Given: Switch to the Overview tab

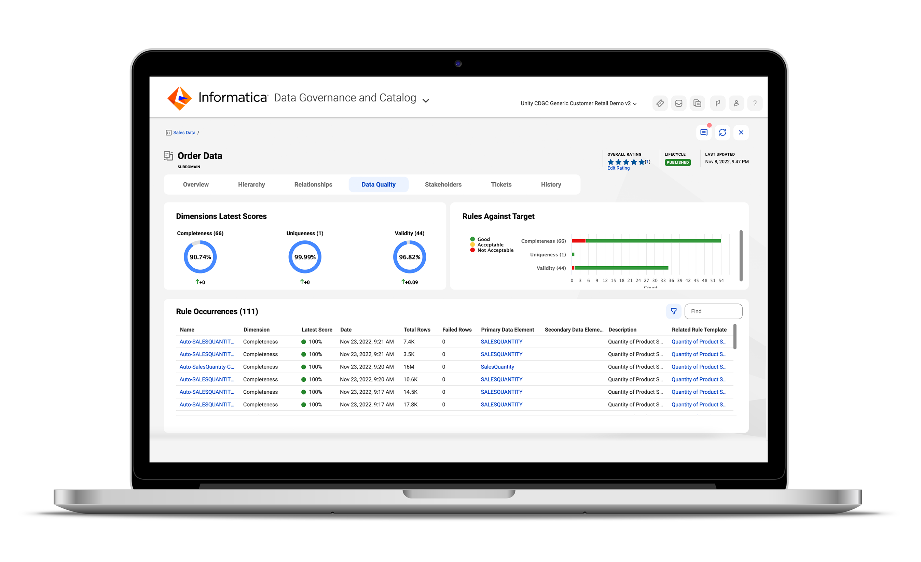Looking at the screenshot, I should (x=195, y=185).
